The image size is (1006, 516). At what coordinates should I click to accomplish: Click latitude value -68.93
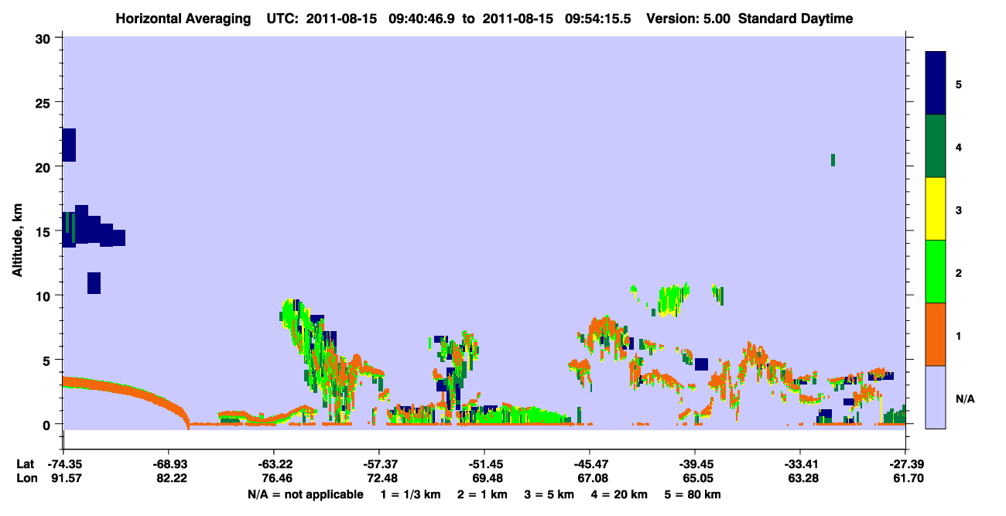tap(169, 464)
